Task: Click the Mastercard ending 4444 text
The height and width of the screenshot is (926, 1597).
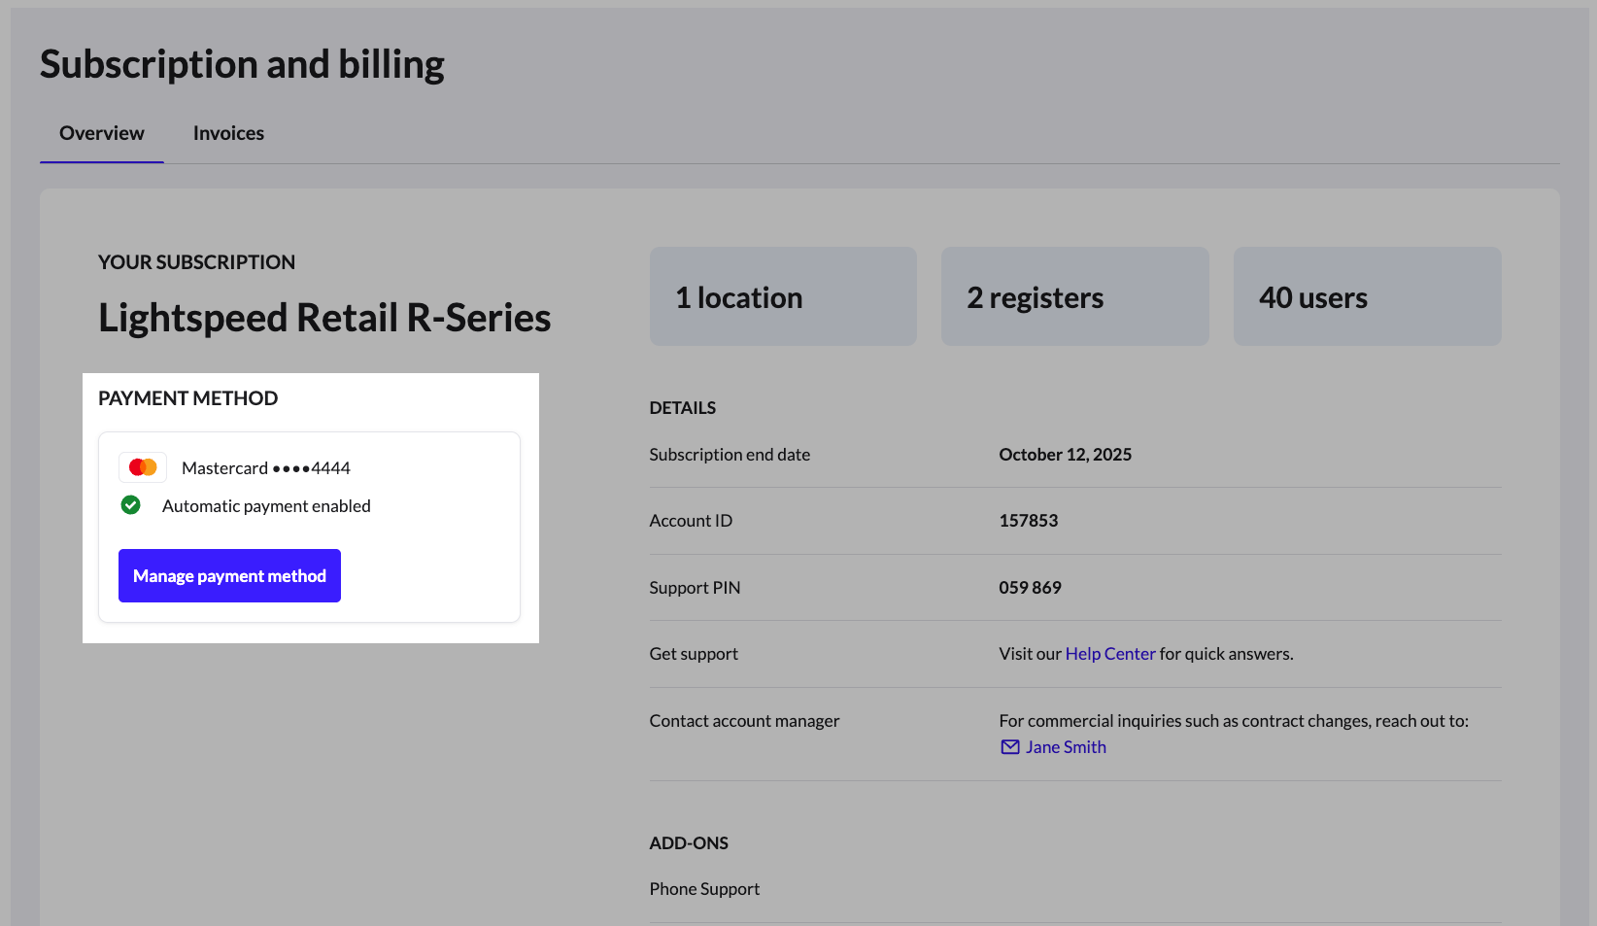Action: [265, 468]
